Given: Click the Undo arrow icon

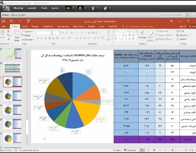Looking at the screenshot, I should point(11,21).
